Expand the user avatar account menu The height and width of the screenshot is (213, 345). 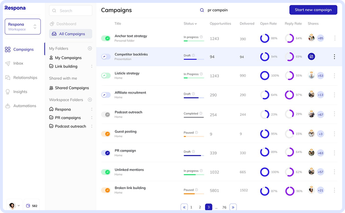click(14, 206)
